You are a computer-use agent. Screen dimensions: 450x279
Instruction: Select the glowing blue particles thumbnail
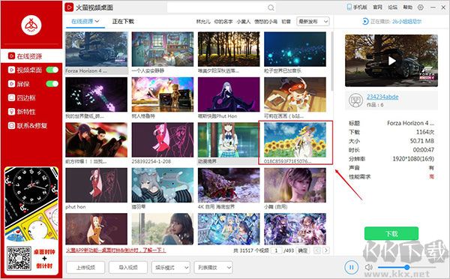click(295, 49)
